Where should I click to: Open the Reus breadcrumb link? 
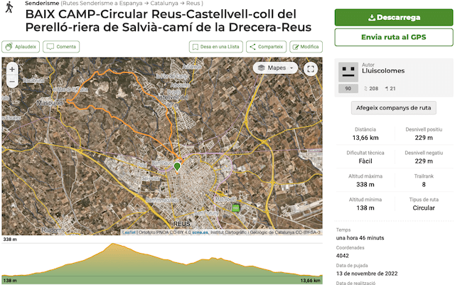191,4
